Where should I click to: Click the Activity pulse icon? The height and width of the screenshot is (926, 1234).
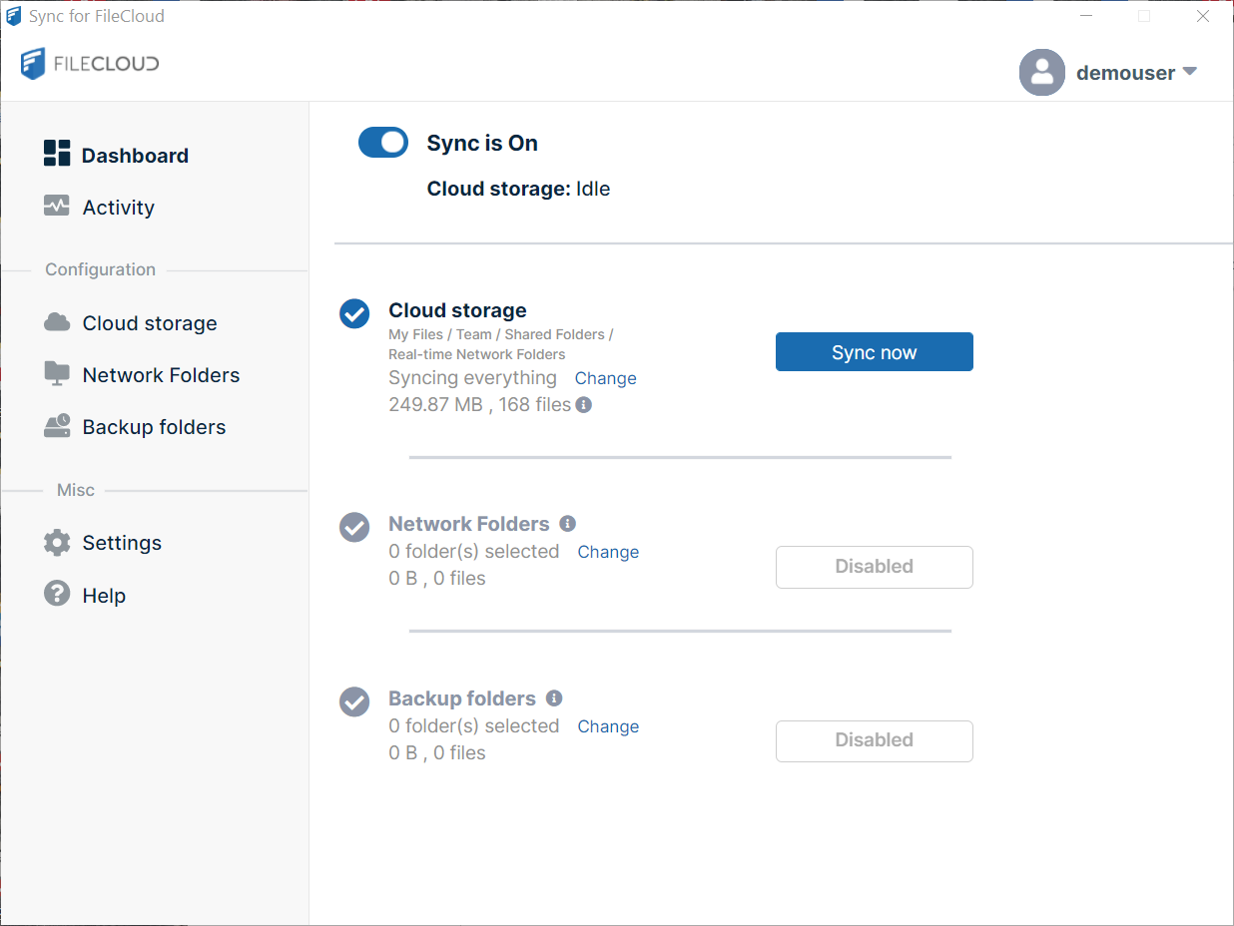(57, 207)
